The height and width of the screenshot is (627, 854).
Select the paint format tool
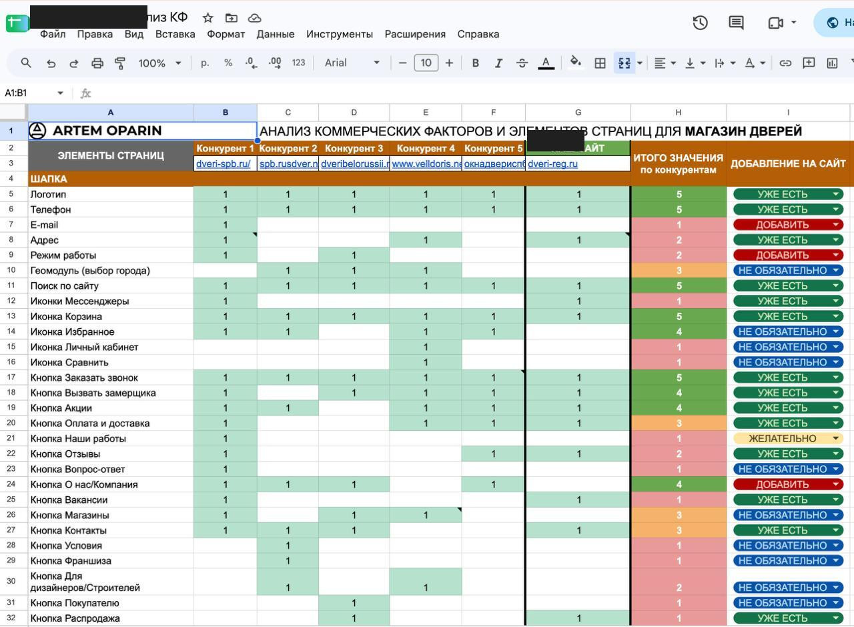point(120,63)
